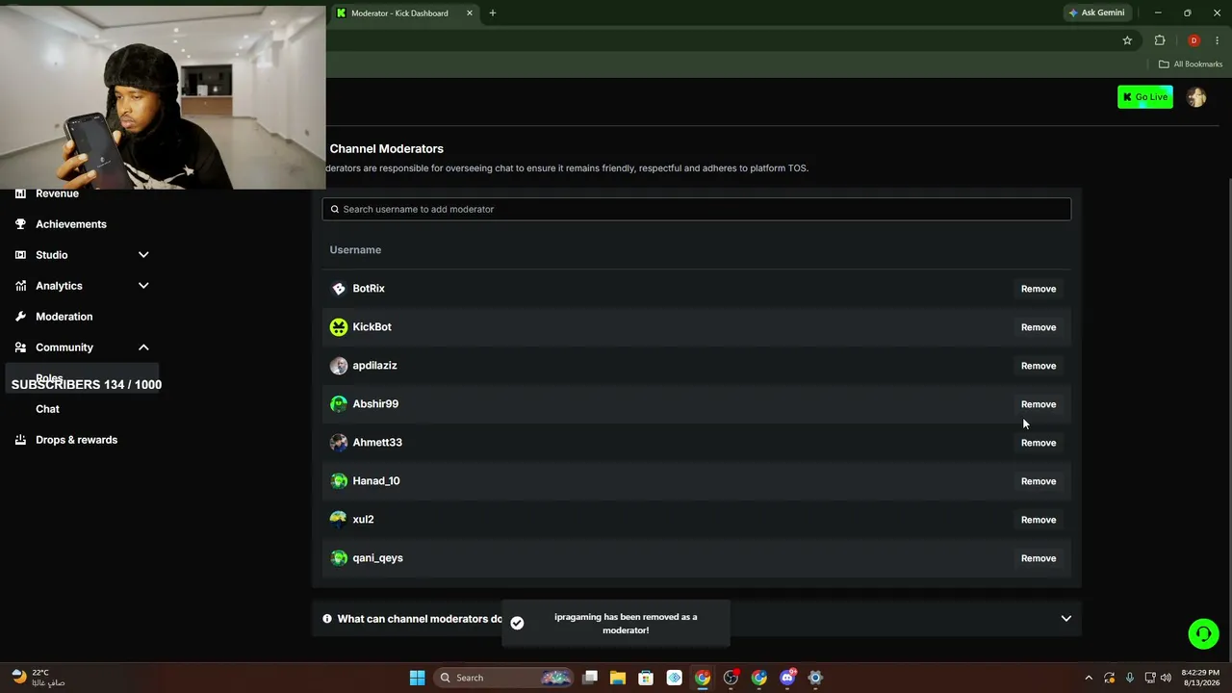Click the Ahmett33 profile picture
Viewport: 1232px width, 693px height.
(x=339, y=443)
